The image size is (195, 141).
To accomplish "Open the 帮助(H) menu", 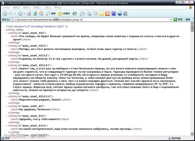I will click(58, 8).
